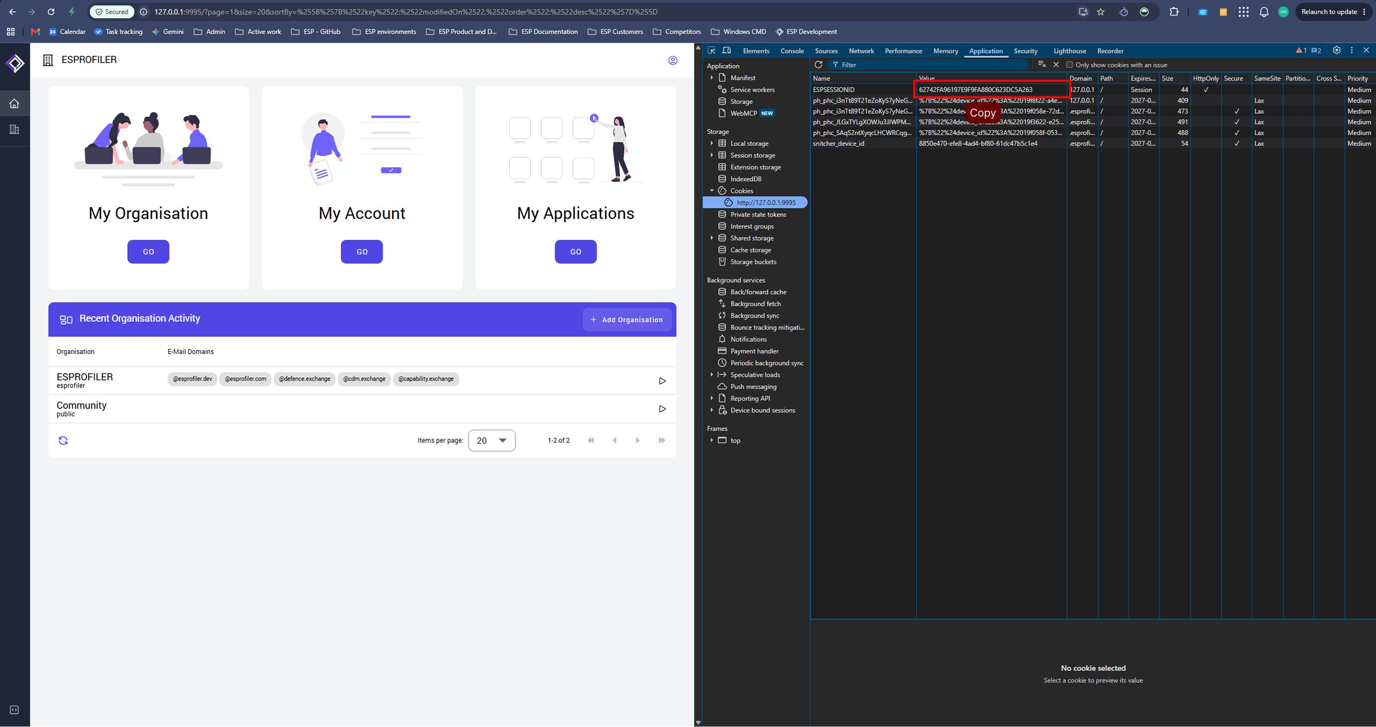Click the @esprofiler.dev email domain chip
The height and width of the screenshot is (727, 1376).
coord(192,379)
